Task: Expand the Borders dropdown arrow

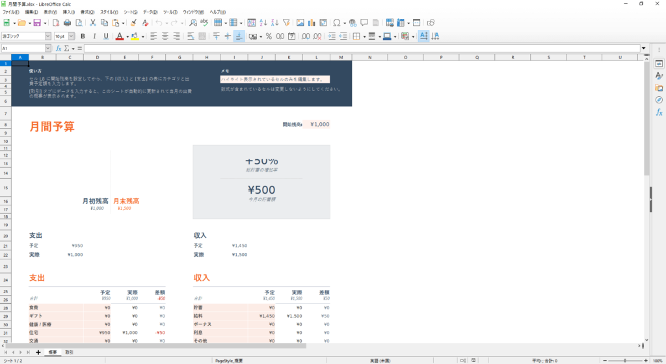Action: tap(364, 37)
